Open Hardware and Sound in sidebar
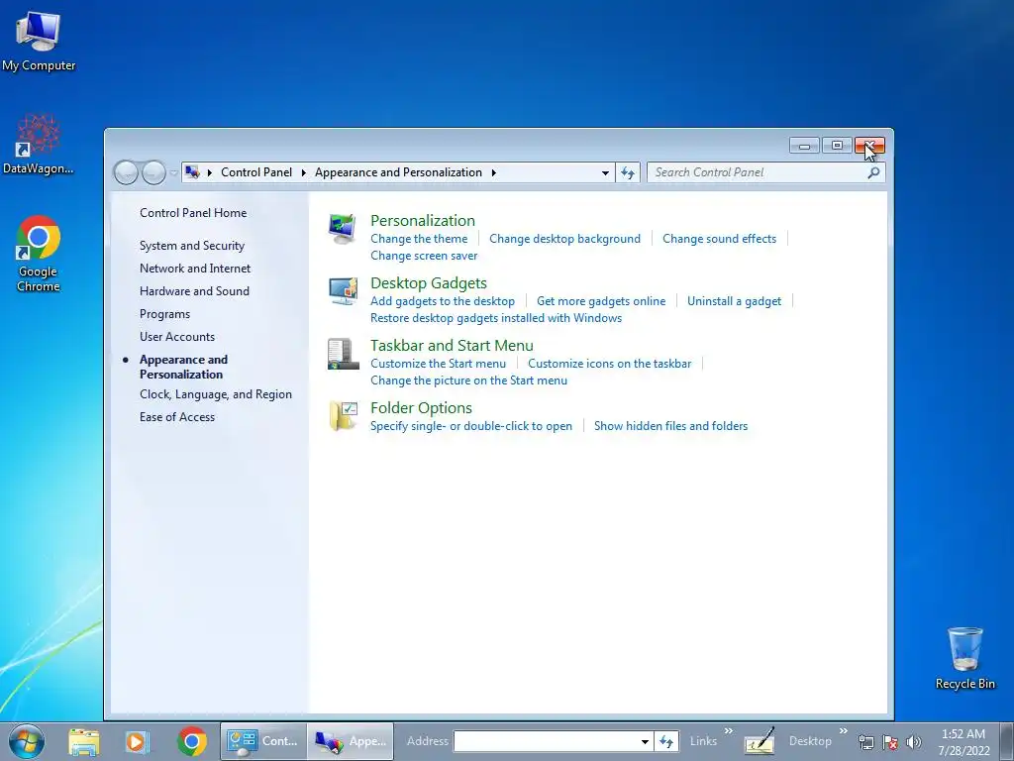 click(194, 291)
